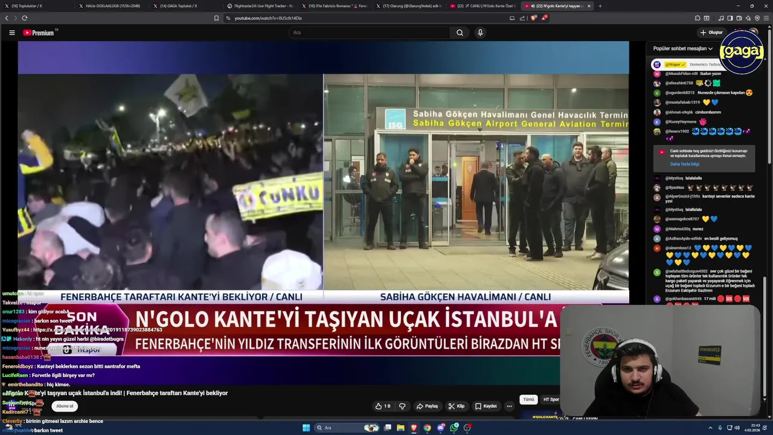Switch to 'Flightradar24: Live Flight Tracker' tab
The width and height of the screenshot is (773, 435).
click(260, 6)
